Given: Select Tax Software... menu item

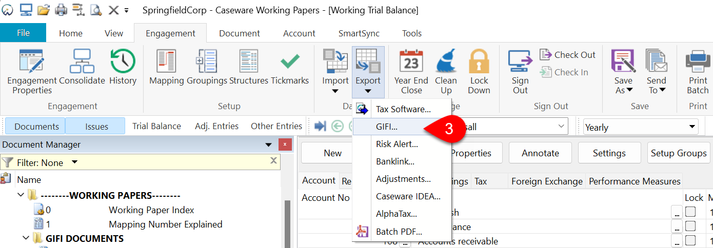Looking at the screenshot, I should (x=403, y=109).
